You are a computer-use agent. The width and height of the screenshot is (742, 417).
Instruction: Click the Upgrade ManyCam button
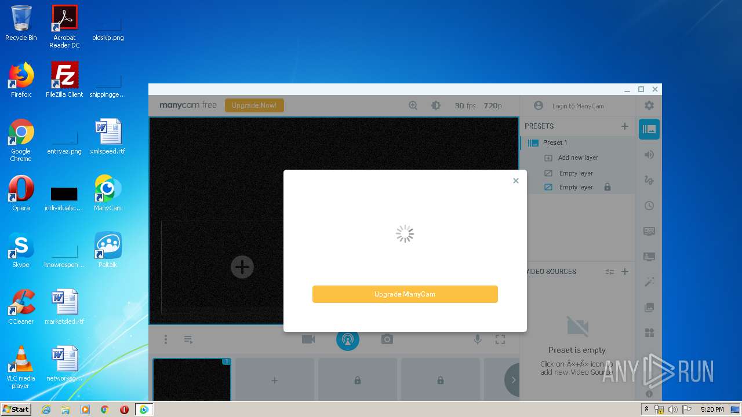pyautogui.click(x=405, y=294)
